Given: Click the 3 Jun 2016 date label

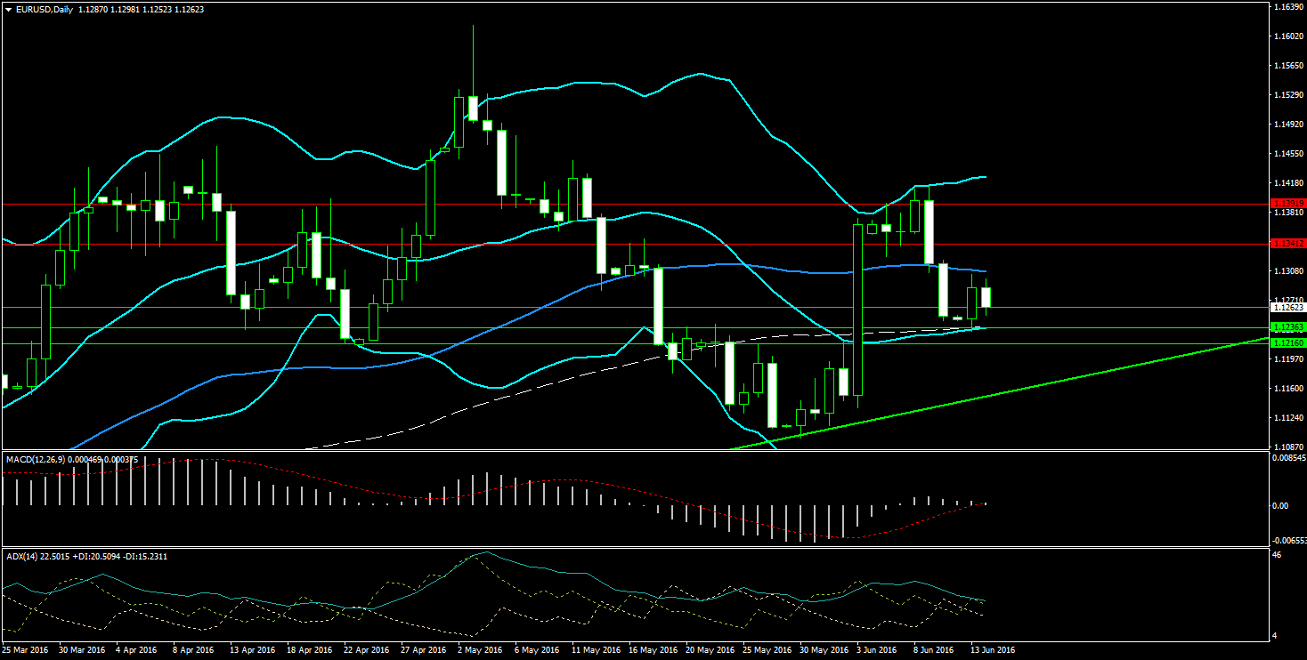Looking at the screenshot, I should pos(876,650).
